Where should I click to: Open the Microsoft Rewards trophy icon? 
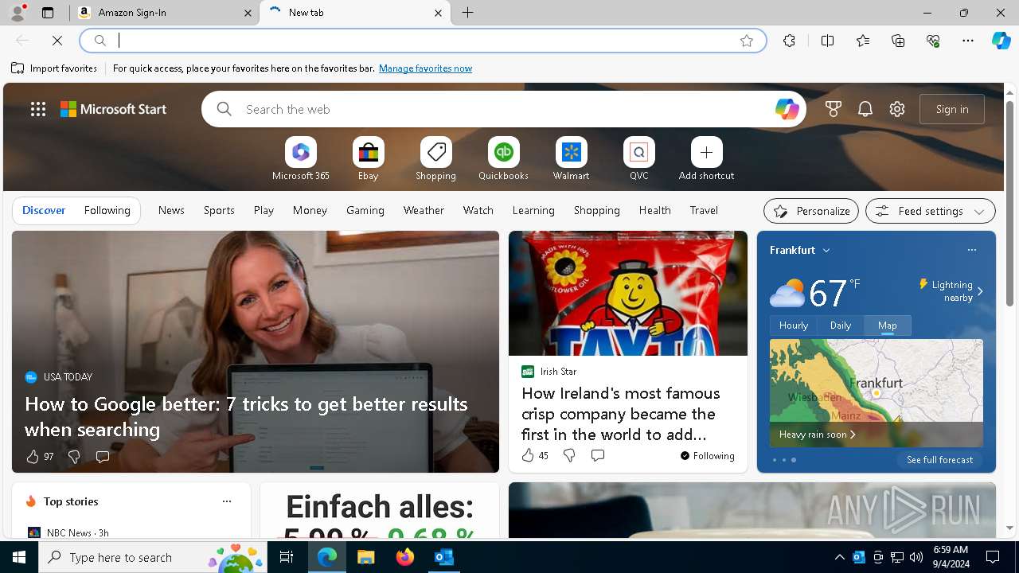click(x=834, y=109)
